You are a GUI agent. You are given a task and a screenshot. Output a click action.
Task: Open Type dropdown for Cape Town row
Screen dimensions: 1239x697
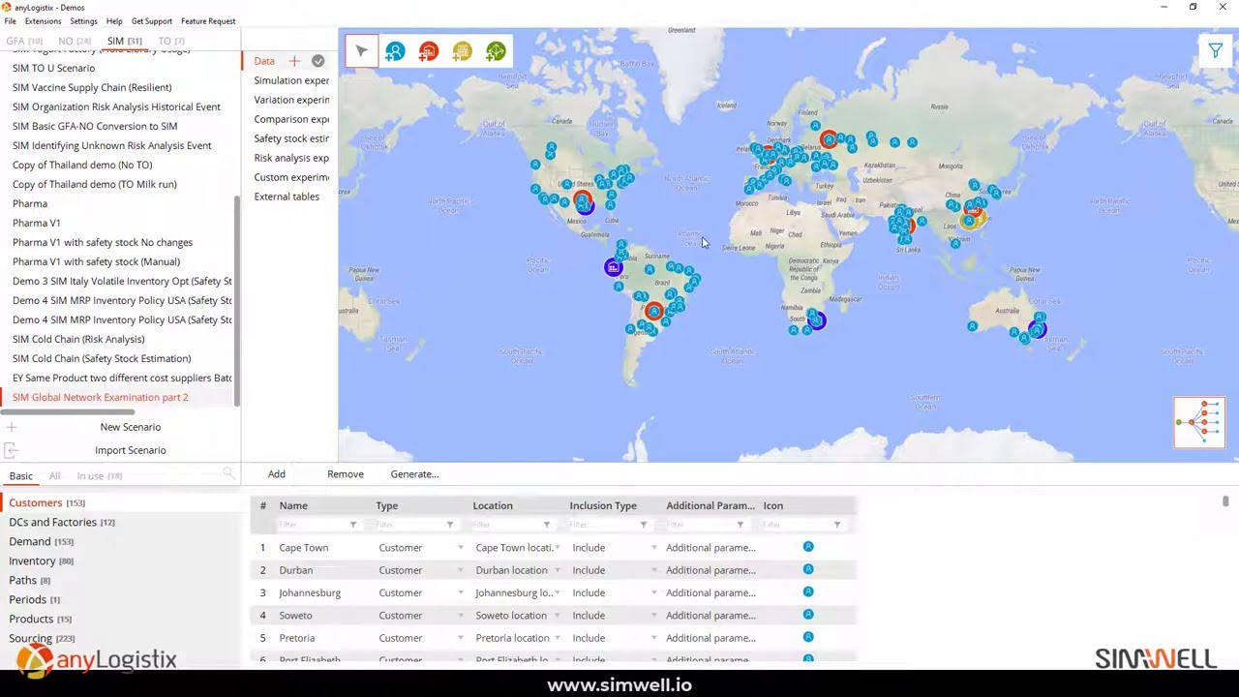click(461, 548)
